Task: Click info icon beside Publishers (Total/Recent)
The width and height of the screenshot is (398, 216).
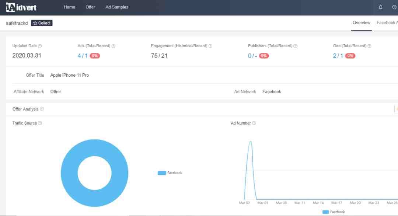Action: click(296, 46)
